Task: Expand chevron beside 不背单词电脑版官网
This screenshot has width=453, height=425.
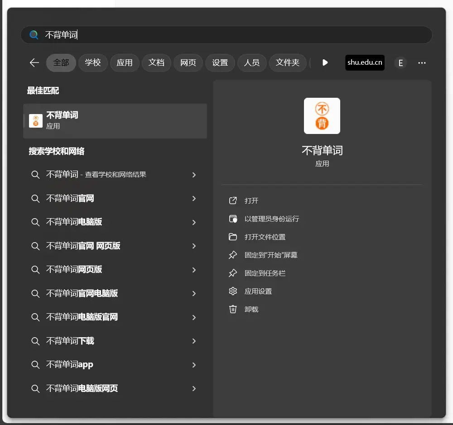Action: (194, 317)
